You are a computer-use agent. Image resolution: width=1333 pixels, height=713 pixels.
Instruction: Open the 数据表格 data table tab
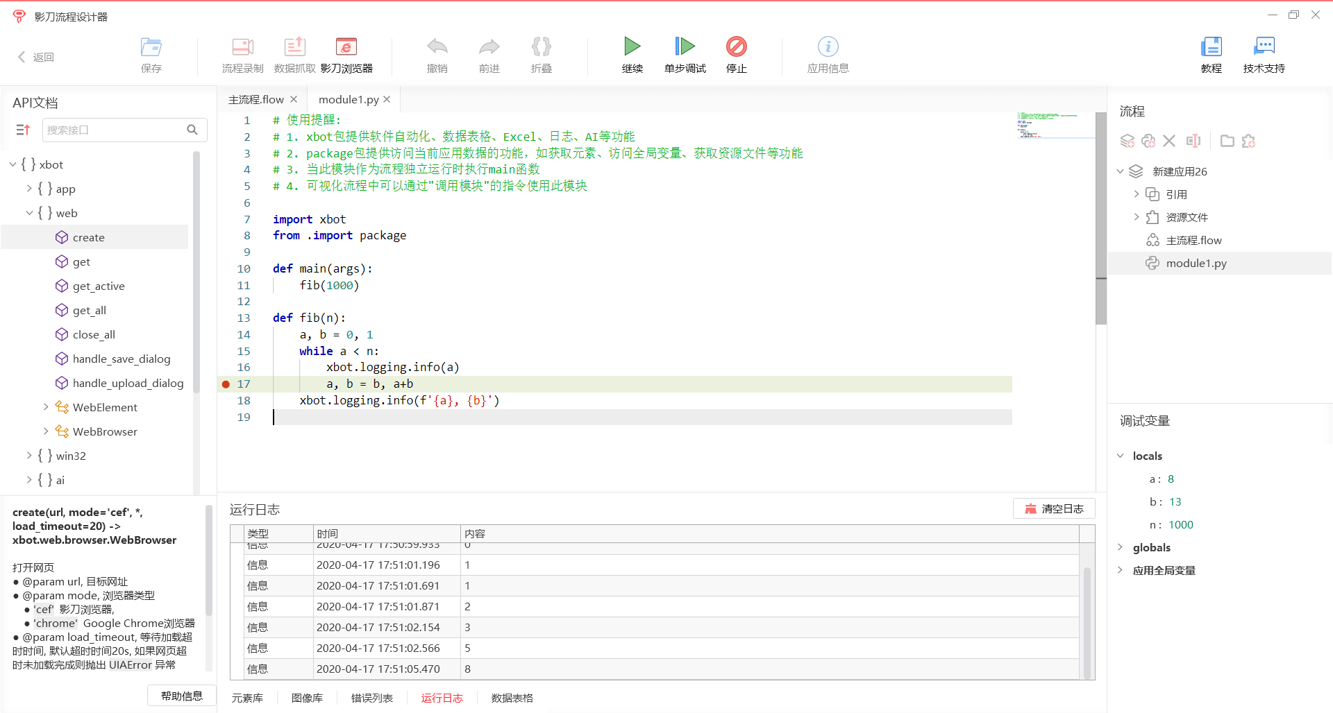point(512,698)
